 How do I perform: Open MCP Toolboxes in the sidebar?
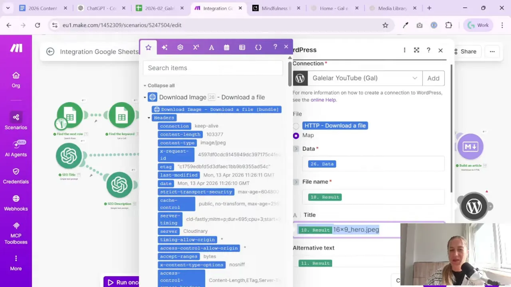point(16,233)
